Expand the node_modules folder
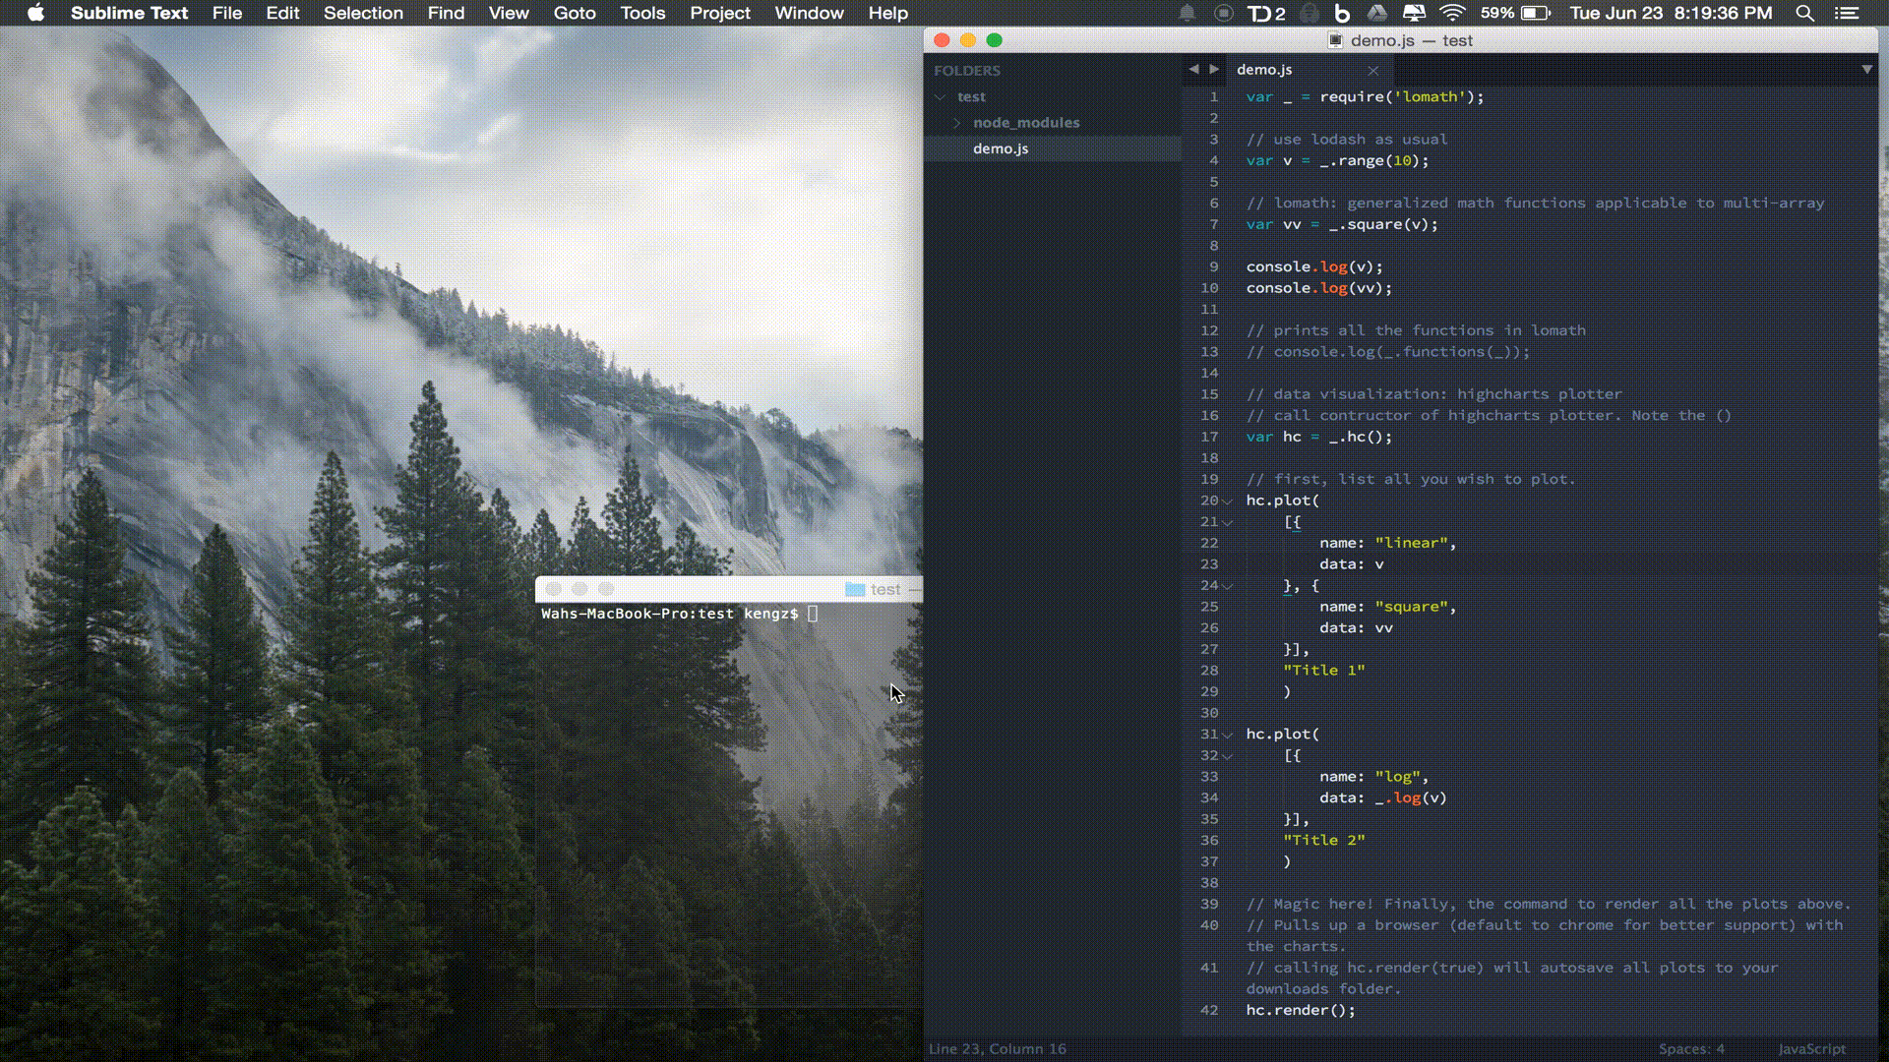Image resolution: width=1889 pixels, height=1062 pixels. [x=956, y=122]
